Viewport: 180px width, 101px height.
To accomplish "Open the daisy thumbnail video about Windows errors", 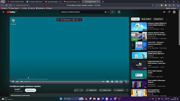I will (x=139, y=27).
